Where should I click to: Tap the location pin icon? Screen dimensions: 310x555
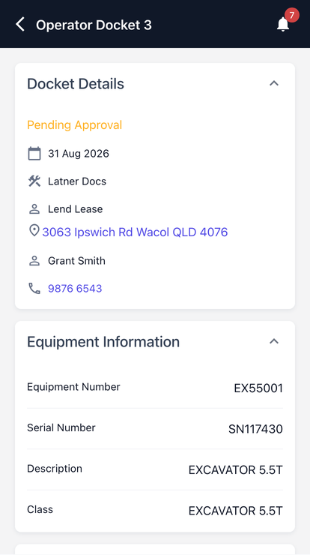[x=34, y=231]
